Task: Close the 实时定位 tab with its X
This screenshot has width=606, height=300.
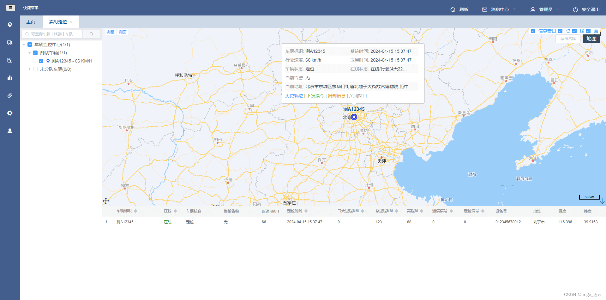Action: coord(71,22)
